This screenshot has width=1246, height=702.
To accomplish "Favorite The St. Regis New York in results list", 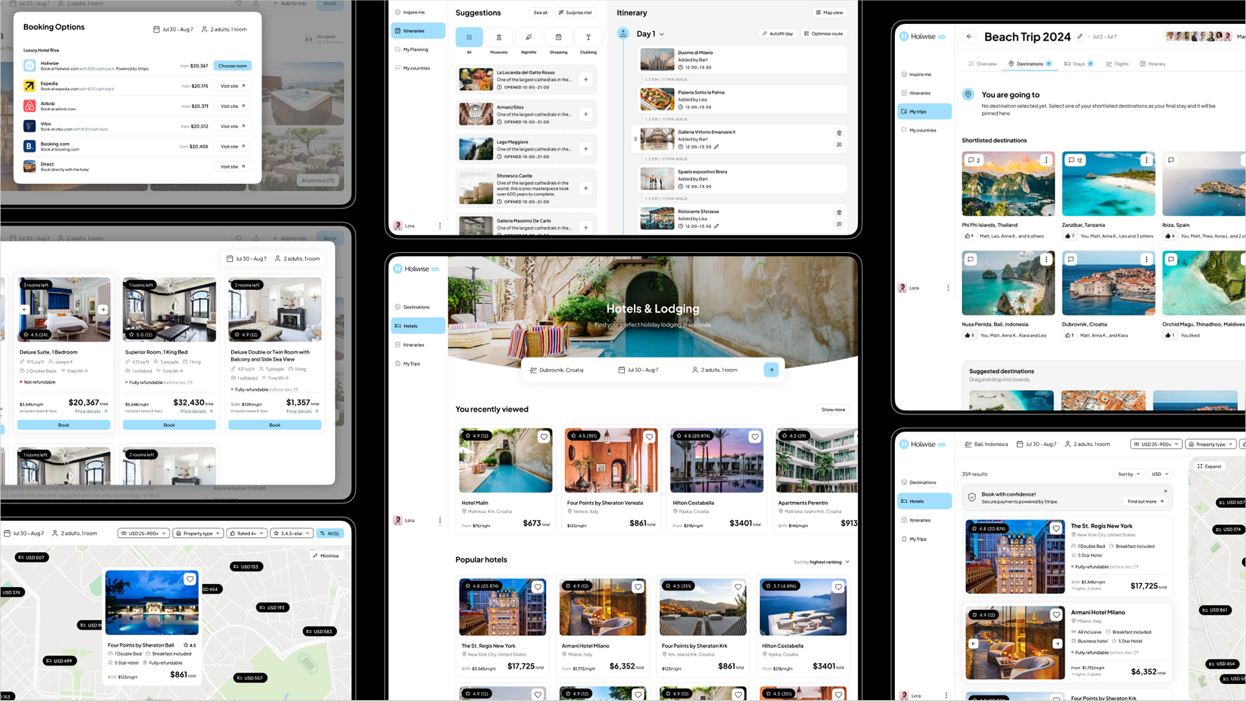I will 1056,529.
